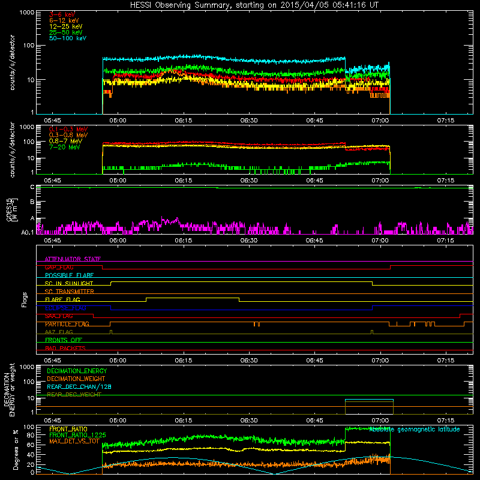Click the FRONT_RATIO_1225 legend label
This screenshot has height=480, width=480.
tap(77, 436)
